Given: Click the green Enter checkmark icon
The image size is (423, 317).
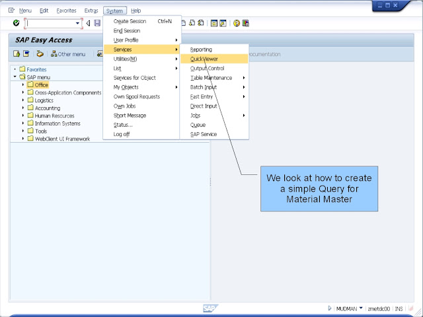Looking at the screenshot, I should pyautogui.click(x=16, y=23).
